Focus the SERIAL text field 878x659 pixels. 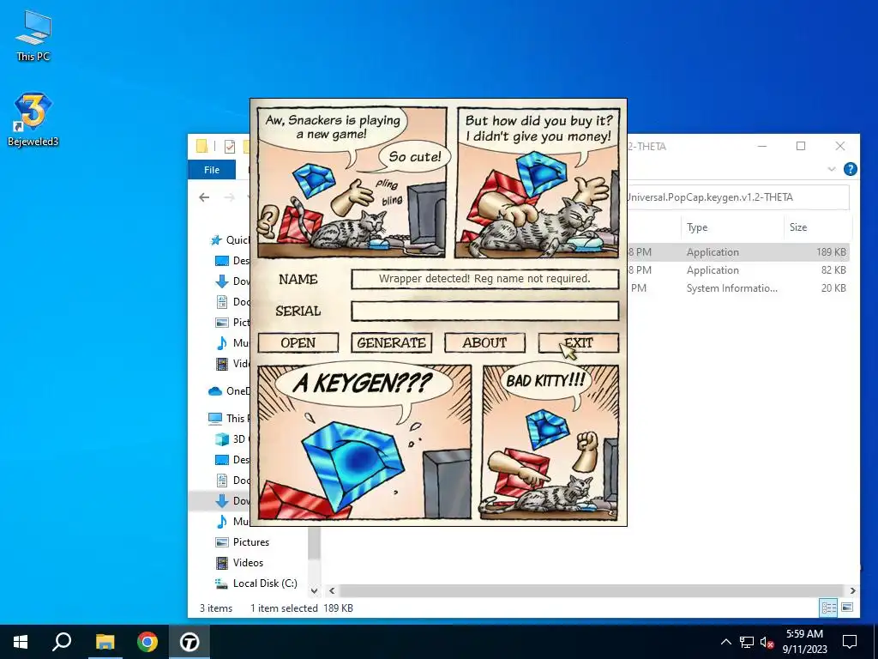point(485,311)
